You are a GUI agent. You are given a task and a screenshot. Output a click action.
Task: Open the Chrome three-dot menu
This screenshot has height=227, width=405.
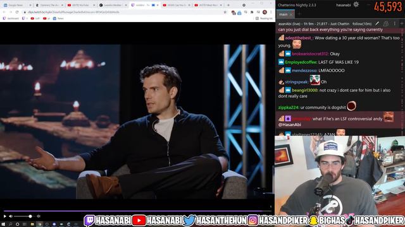coord(271,12)
